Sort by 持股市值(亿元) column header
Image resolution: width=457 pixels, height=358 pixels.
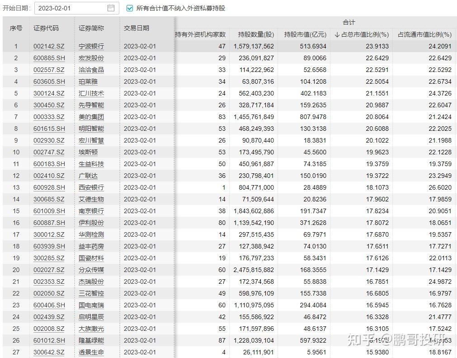tap(305, 34)
